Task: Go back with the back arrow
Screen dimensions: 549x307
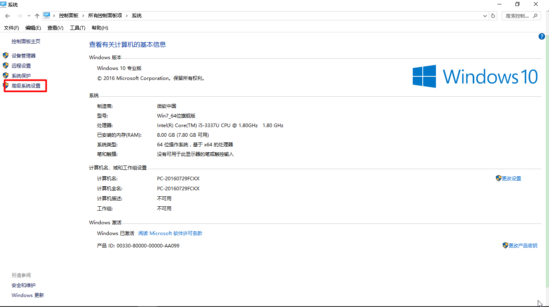Action: [x=8, y=16]
